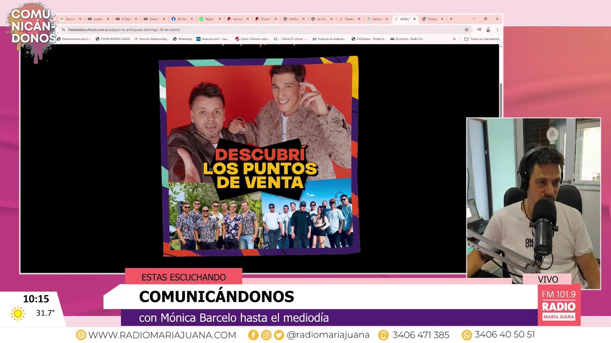Open the 'Servicio Meteorológ...' bookmark
Viewport: 611px width, 343px height.
tap(151, 39)
